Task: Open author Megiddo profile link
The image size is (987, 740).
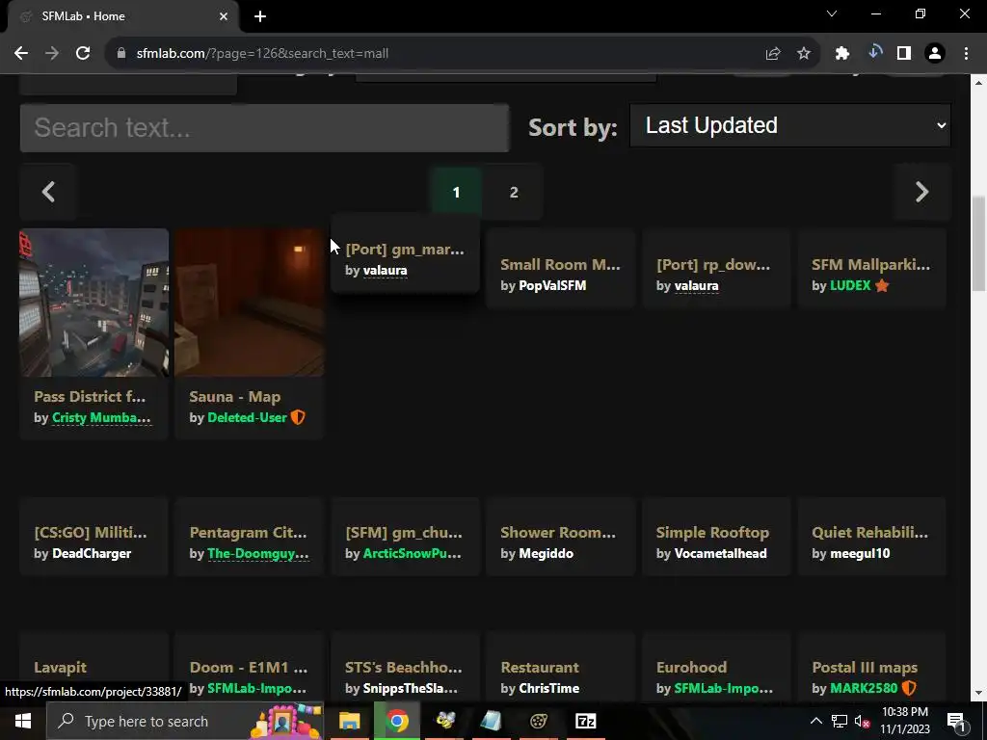Action: tap(546, 554)
